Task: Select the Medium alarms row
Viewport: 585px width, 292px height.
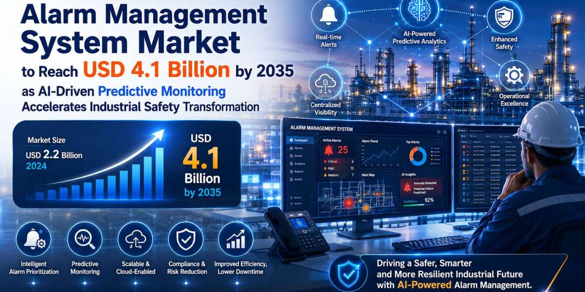Action: point(338,175)
